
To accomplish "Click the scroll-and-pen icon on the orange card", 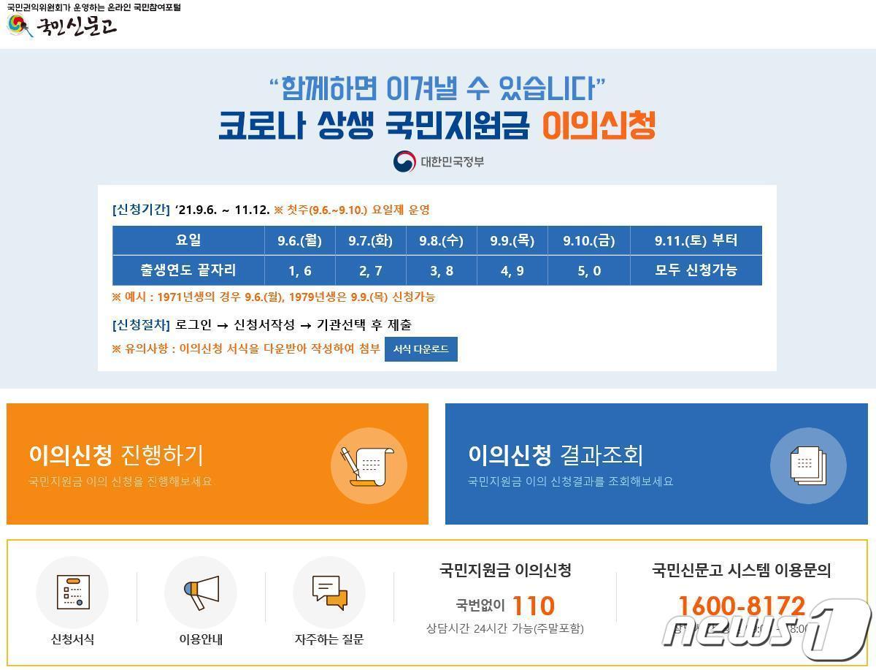I will (369, 465).
